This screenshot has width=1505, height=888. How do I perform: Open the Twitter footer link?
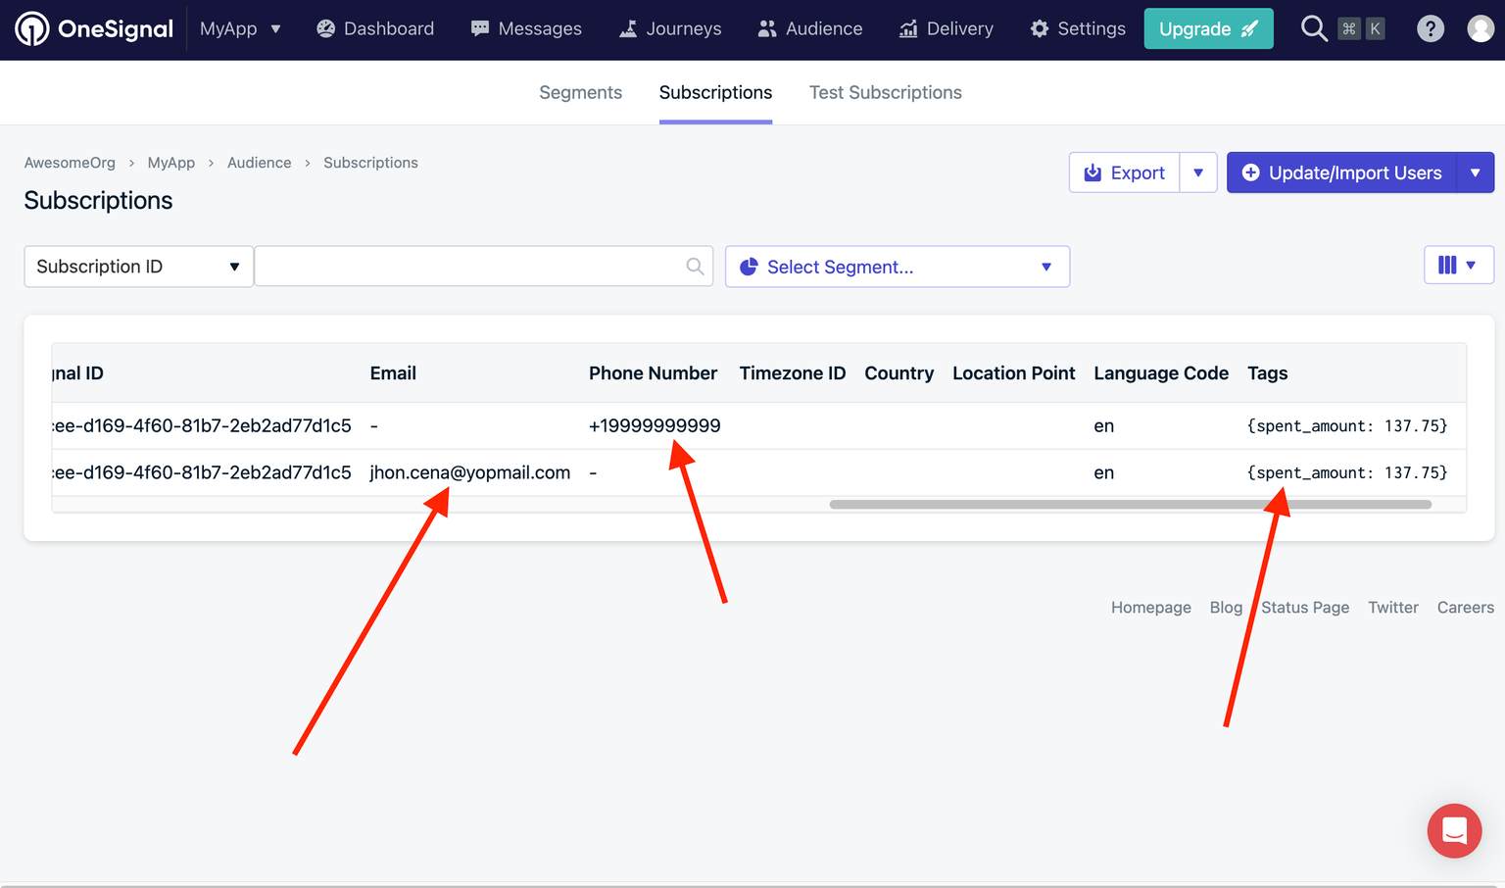(x=1393, y=608)
